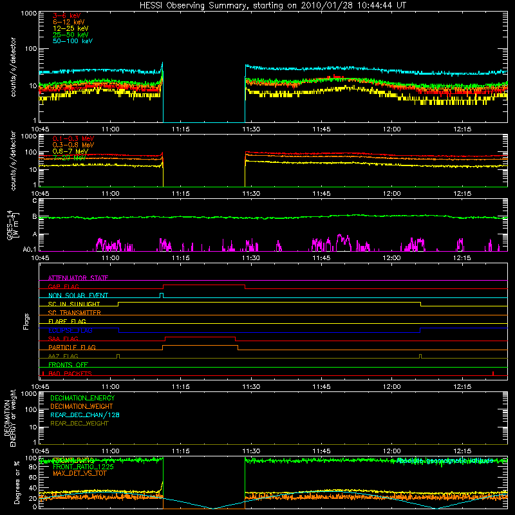Viewport: 515px width, 515px height.
Task: Click the raised SAA_FLAG segment
Action: click(x=200, y=337)
